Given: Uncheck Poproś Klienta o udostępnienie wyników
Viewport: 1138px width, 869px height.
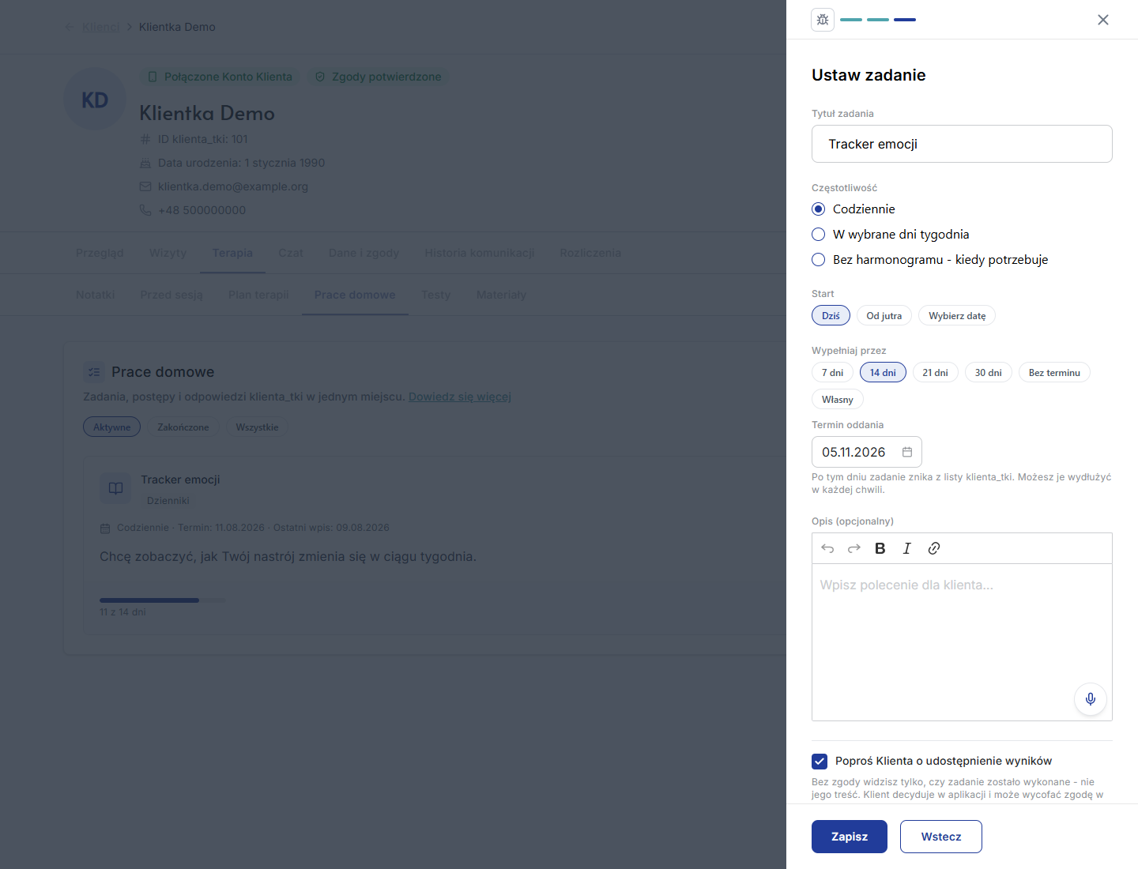Looking at the screenshot, I should click(x=820, y=762).
